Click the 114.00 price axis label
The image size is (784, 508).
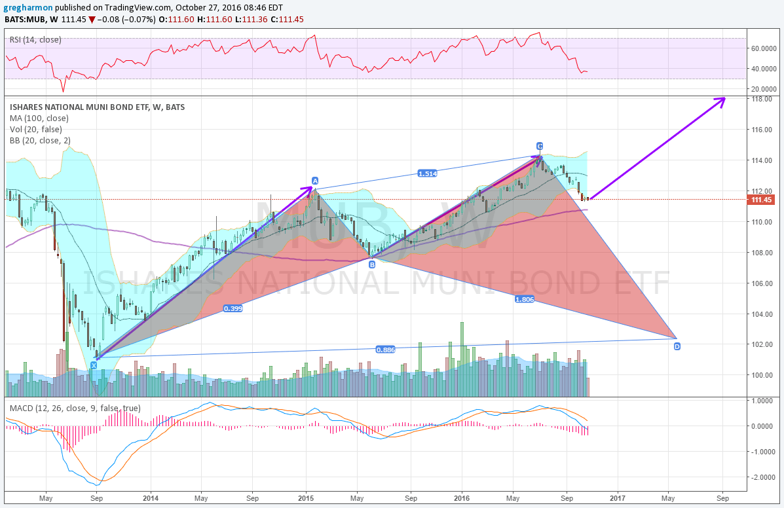761,161
